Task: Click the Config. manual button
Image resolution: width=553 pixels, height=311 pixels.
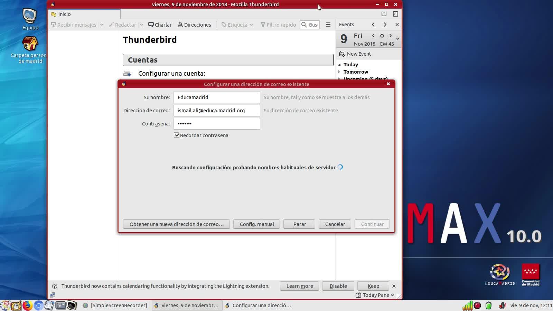Action: (257, 224)
